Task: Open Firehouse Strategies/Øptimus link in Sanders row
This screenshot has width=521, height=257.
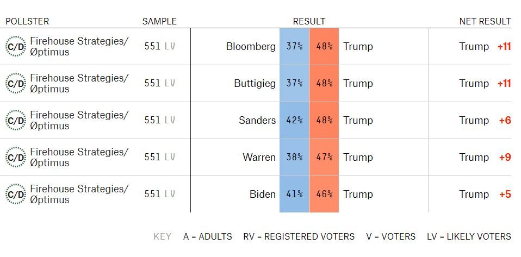Action: (79, 121)
